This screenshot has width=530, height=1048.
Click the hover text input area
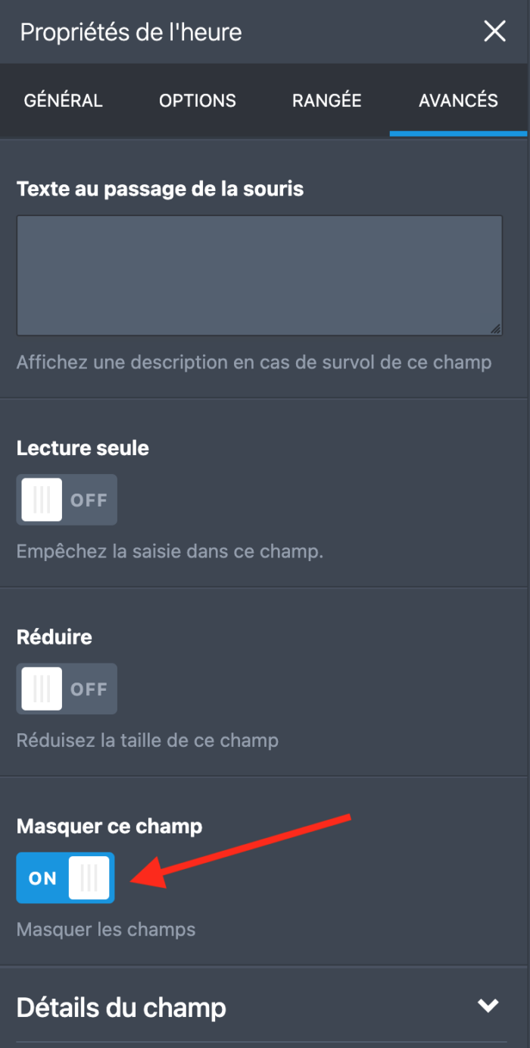coord(259,275)
